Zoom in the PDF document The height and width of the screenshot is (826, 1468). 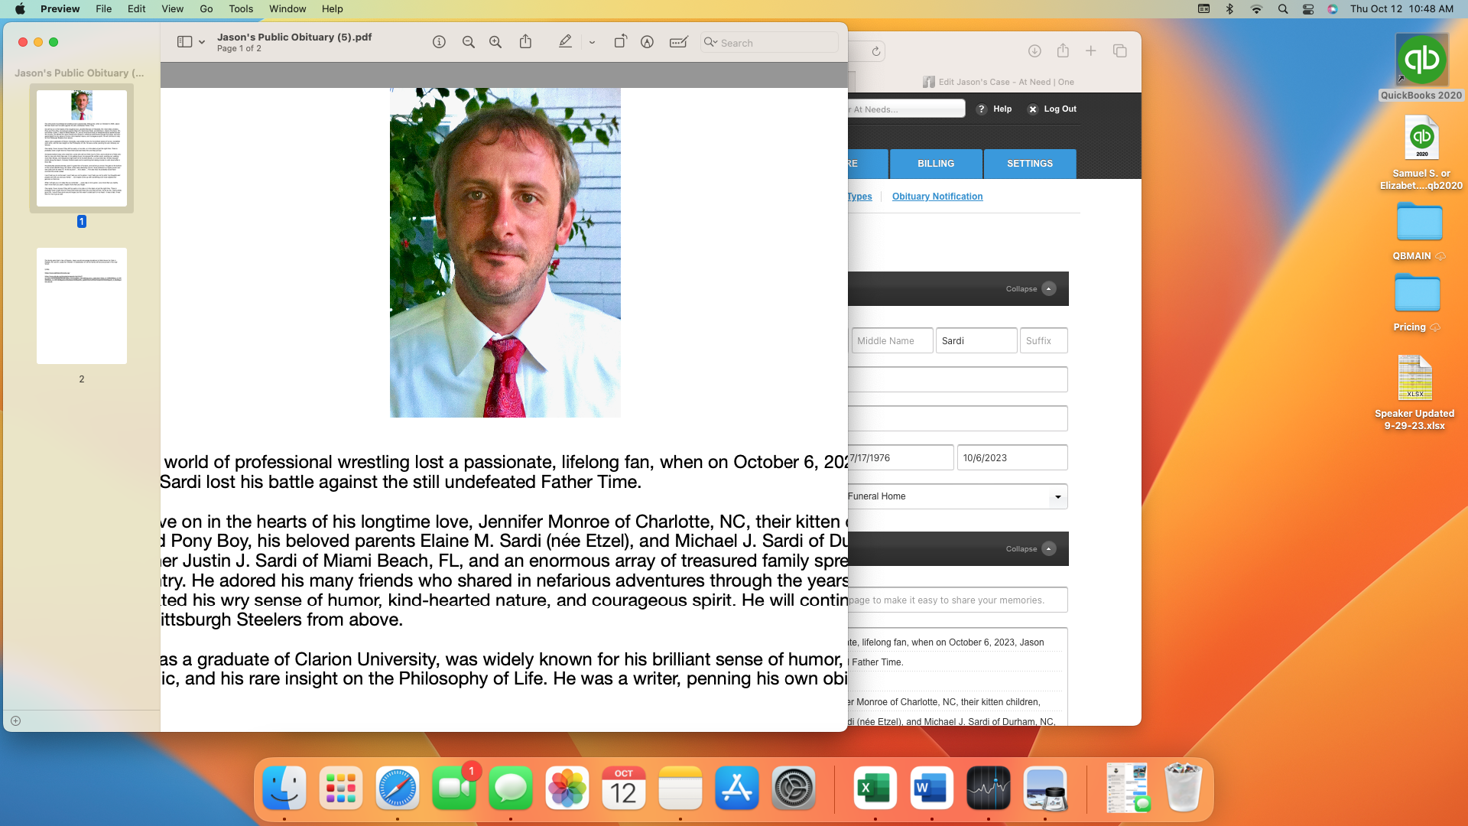tap(495, 42)
